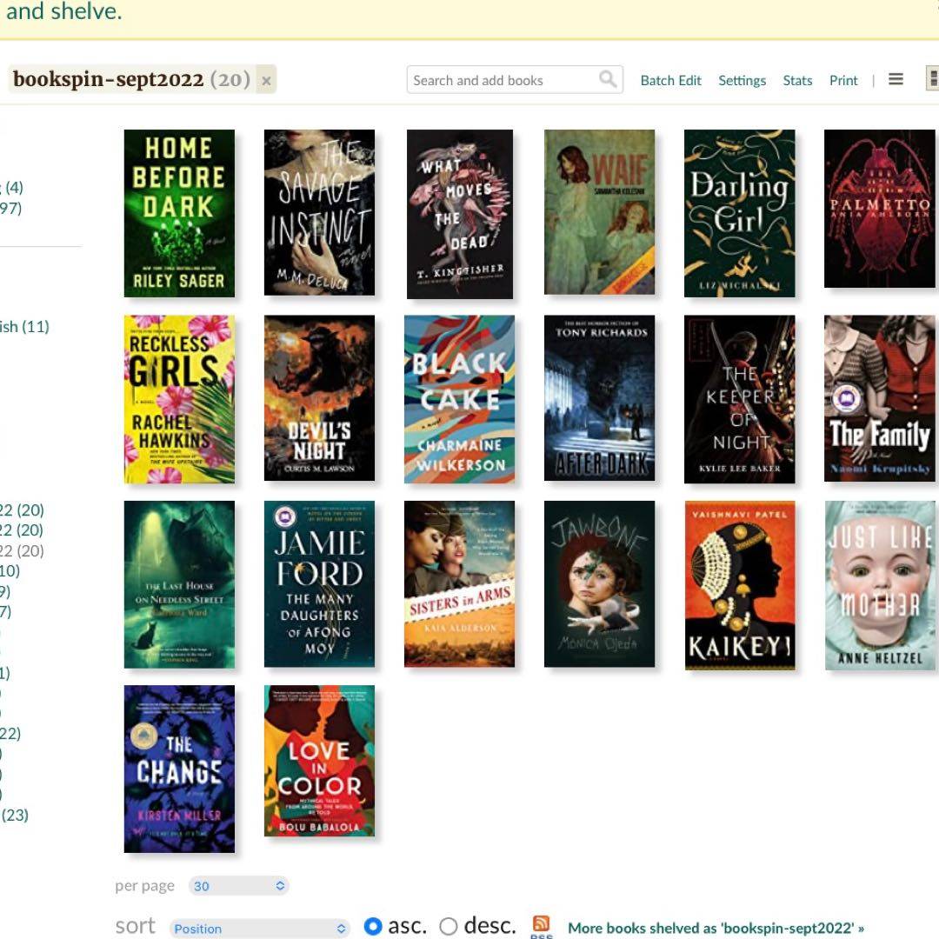Open the RSS feed icon

(x=541, y=926)
